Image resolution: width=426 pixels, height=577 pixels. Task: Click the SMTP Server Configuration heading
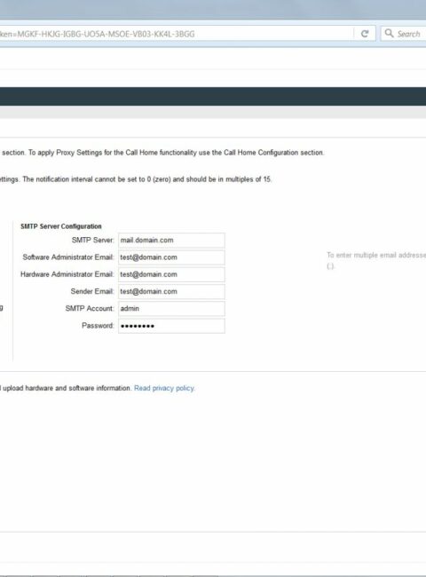click(x=61, y=226)
